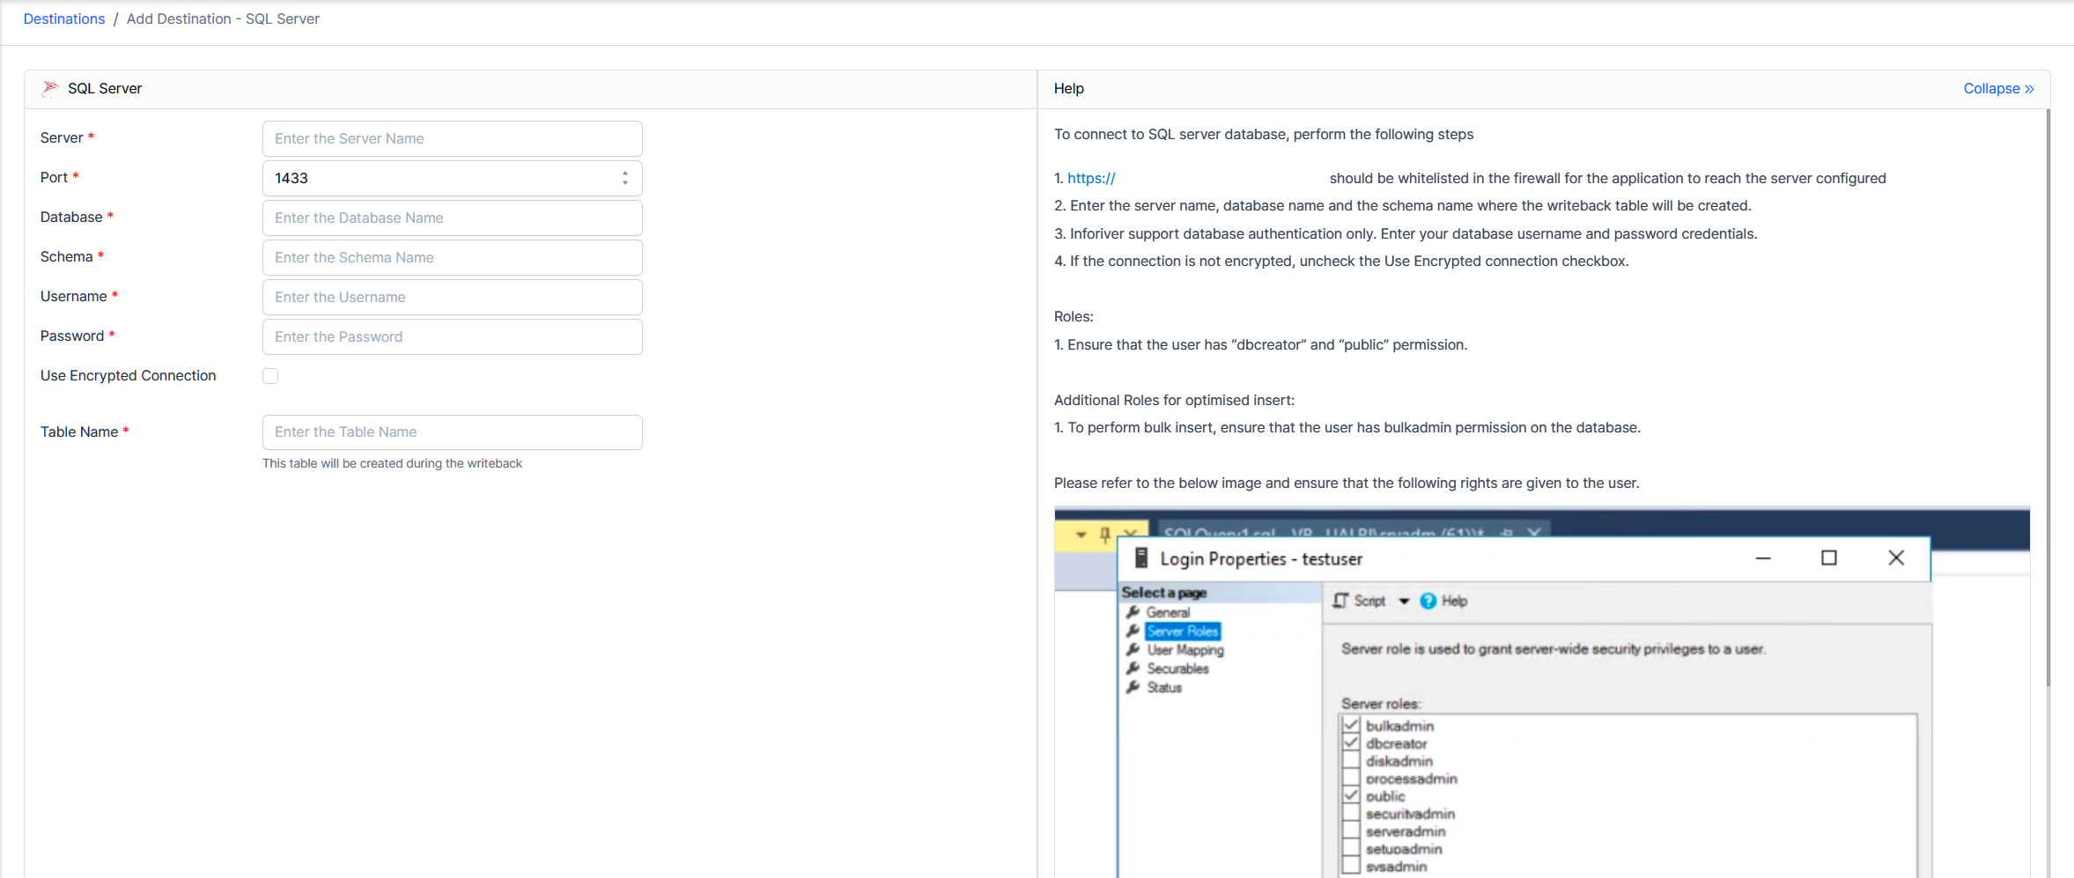Toggle the Use Encrypted Connection checkbox
Image resolution: width=2074 pixels, height=878 pixels.
[x=270, y=376]
